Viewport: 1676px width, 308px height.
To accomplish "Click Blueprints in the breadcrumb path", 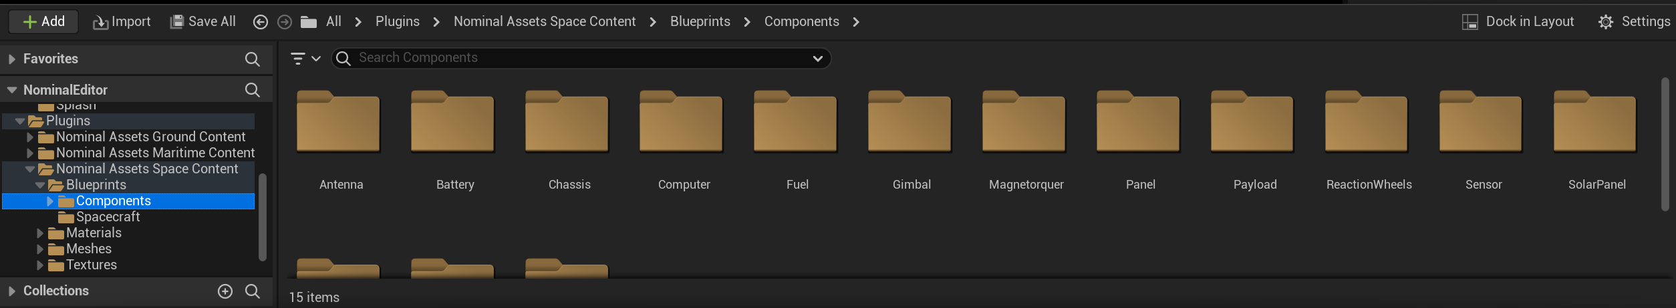I will click(x=700, y=22).
